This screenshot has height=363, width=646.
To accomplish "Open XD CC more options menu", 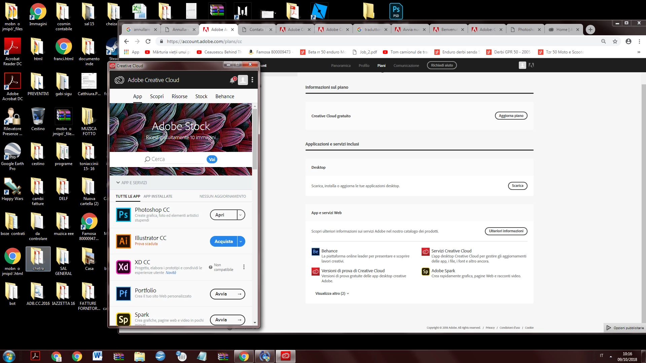I will tap(244, 267).
